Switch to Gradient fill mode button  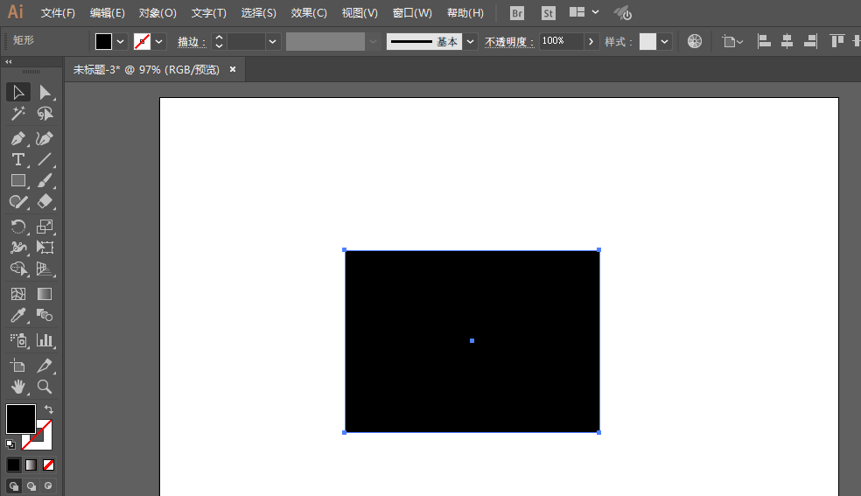(31, 465)
